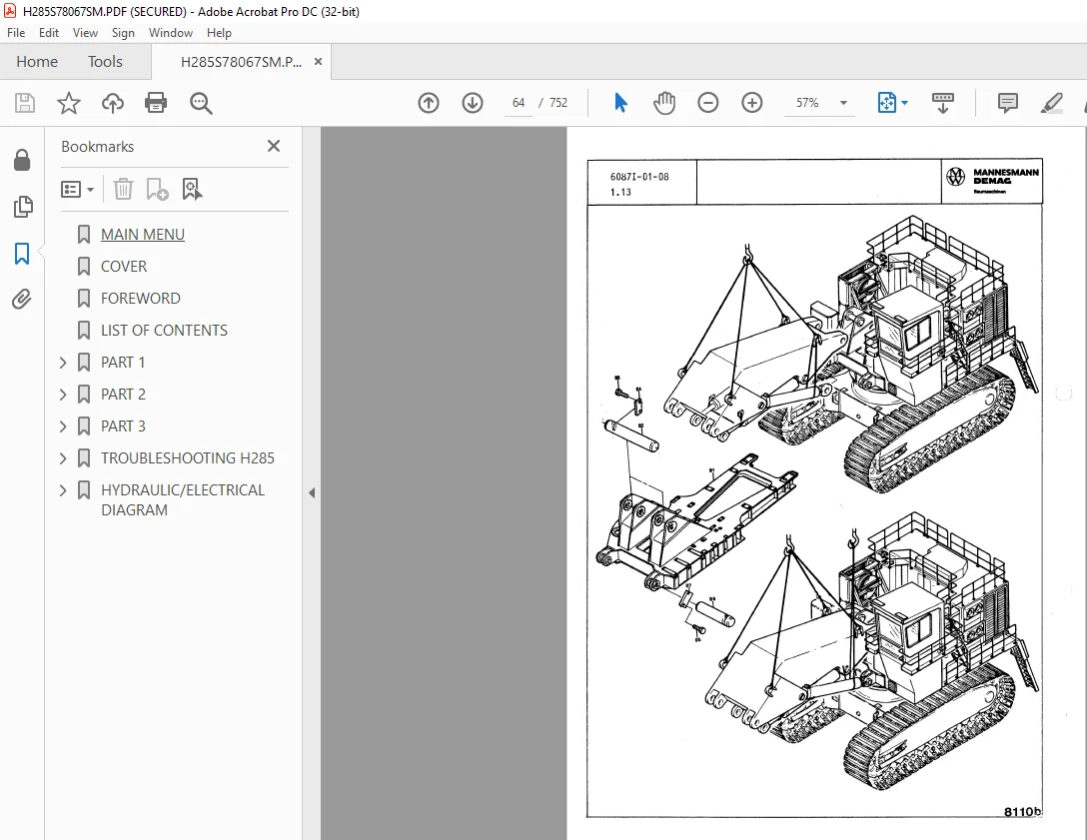The image size is (1087, 840).
Task: Select HYDRAULIC/ELECTRICAL DIAGRAM bookmark label
Action: click(182, 499)
